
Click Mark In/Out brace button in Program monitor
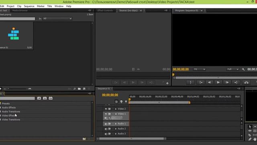pos(190,82)
